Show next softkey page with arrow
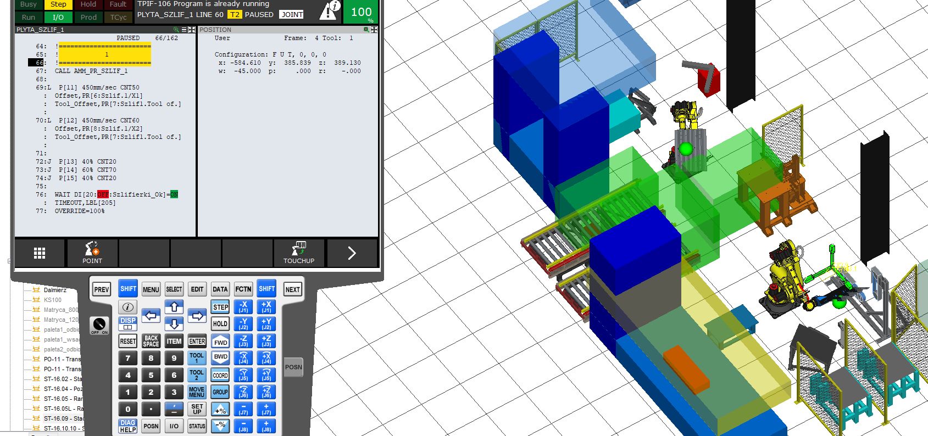 [352, 253]
